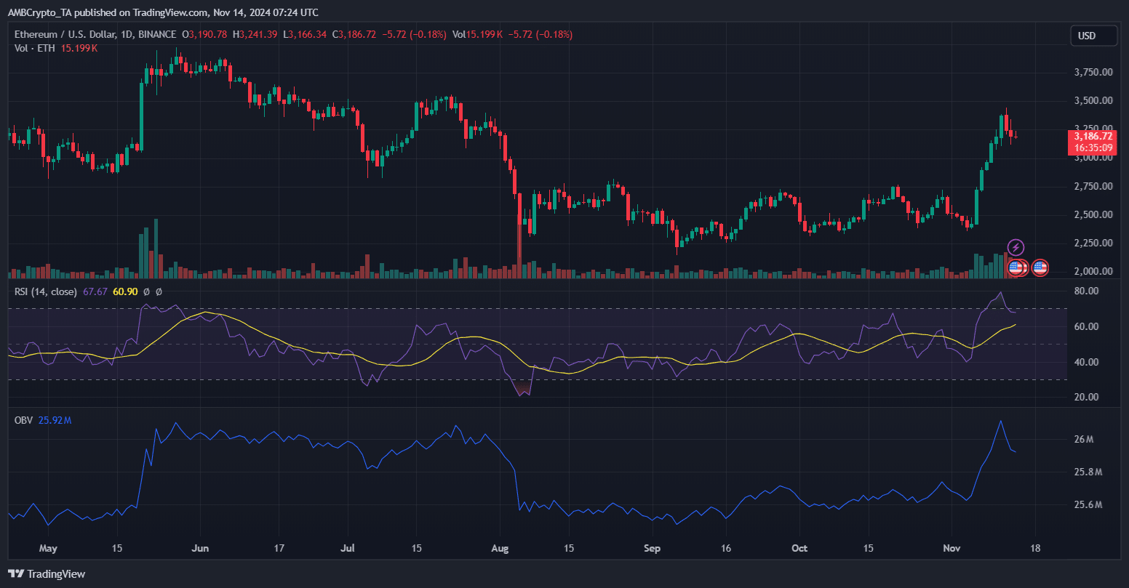This screenshot has height=588, width=1129.
Task: Open the standalone US flag economic event marker
Action: [1040, 268]
